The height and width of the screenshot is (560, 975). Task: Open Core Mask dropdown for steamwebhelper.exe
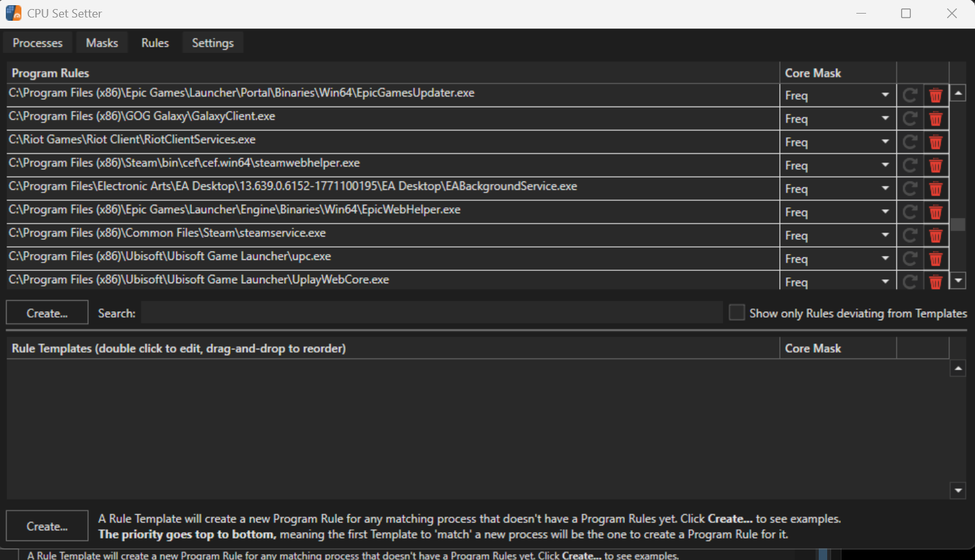coord(838,165)
